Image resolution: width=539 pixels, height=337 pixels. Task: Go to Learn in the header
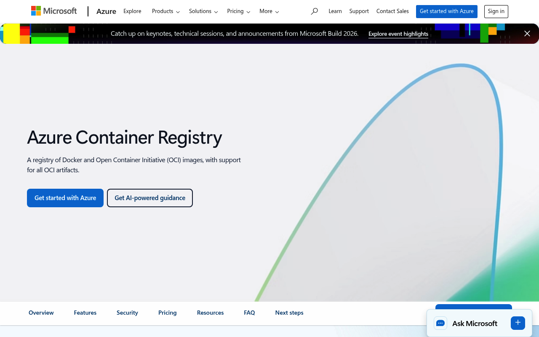335,11
